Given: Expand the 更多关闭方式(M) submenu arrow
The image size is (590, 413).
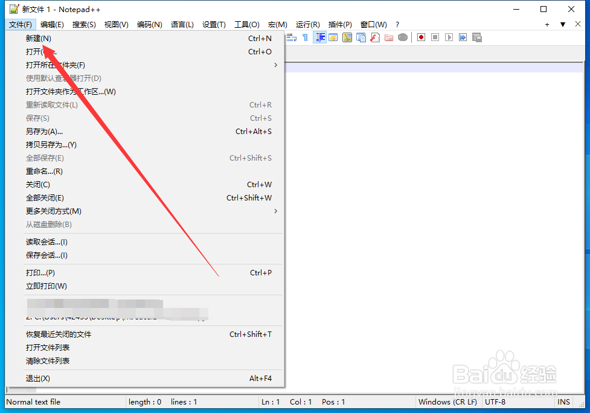Looking at the screenshot, I should click(x=276, y=211).
